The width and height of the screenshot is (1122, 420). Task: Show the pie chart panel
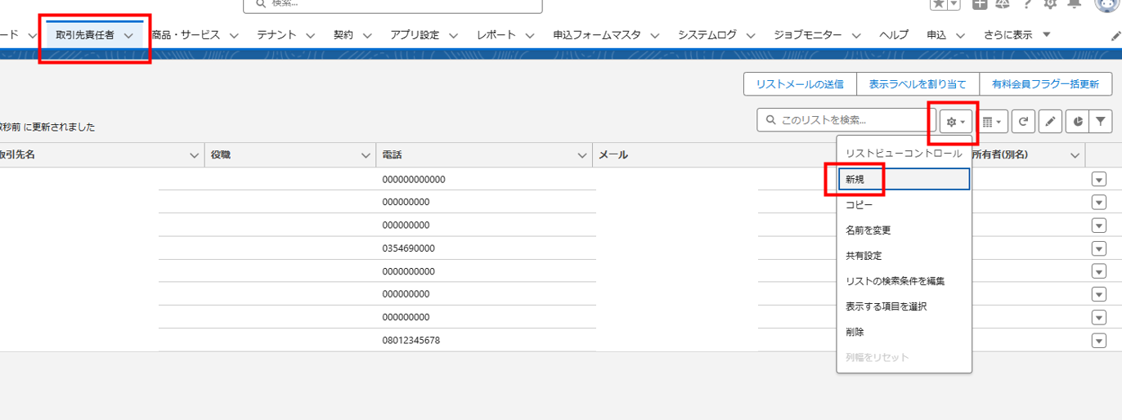[1078, 122]
